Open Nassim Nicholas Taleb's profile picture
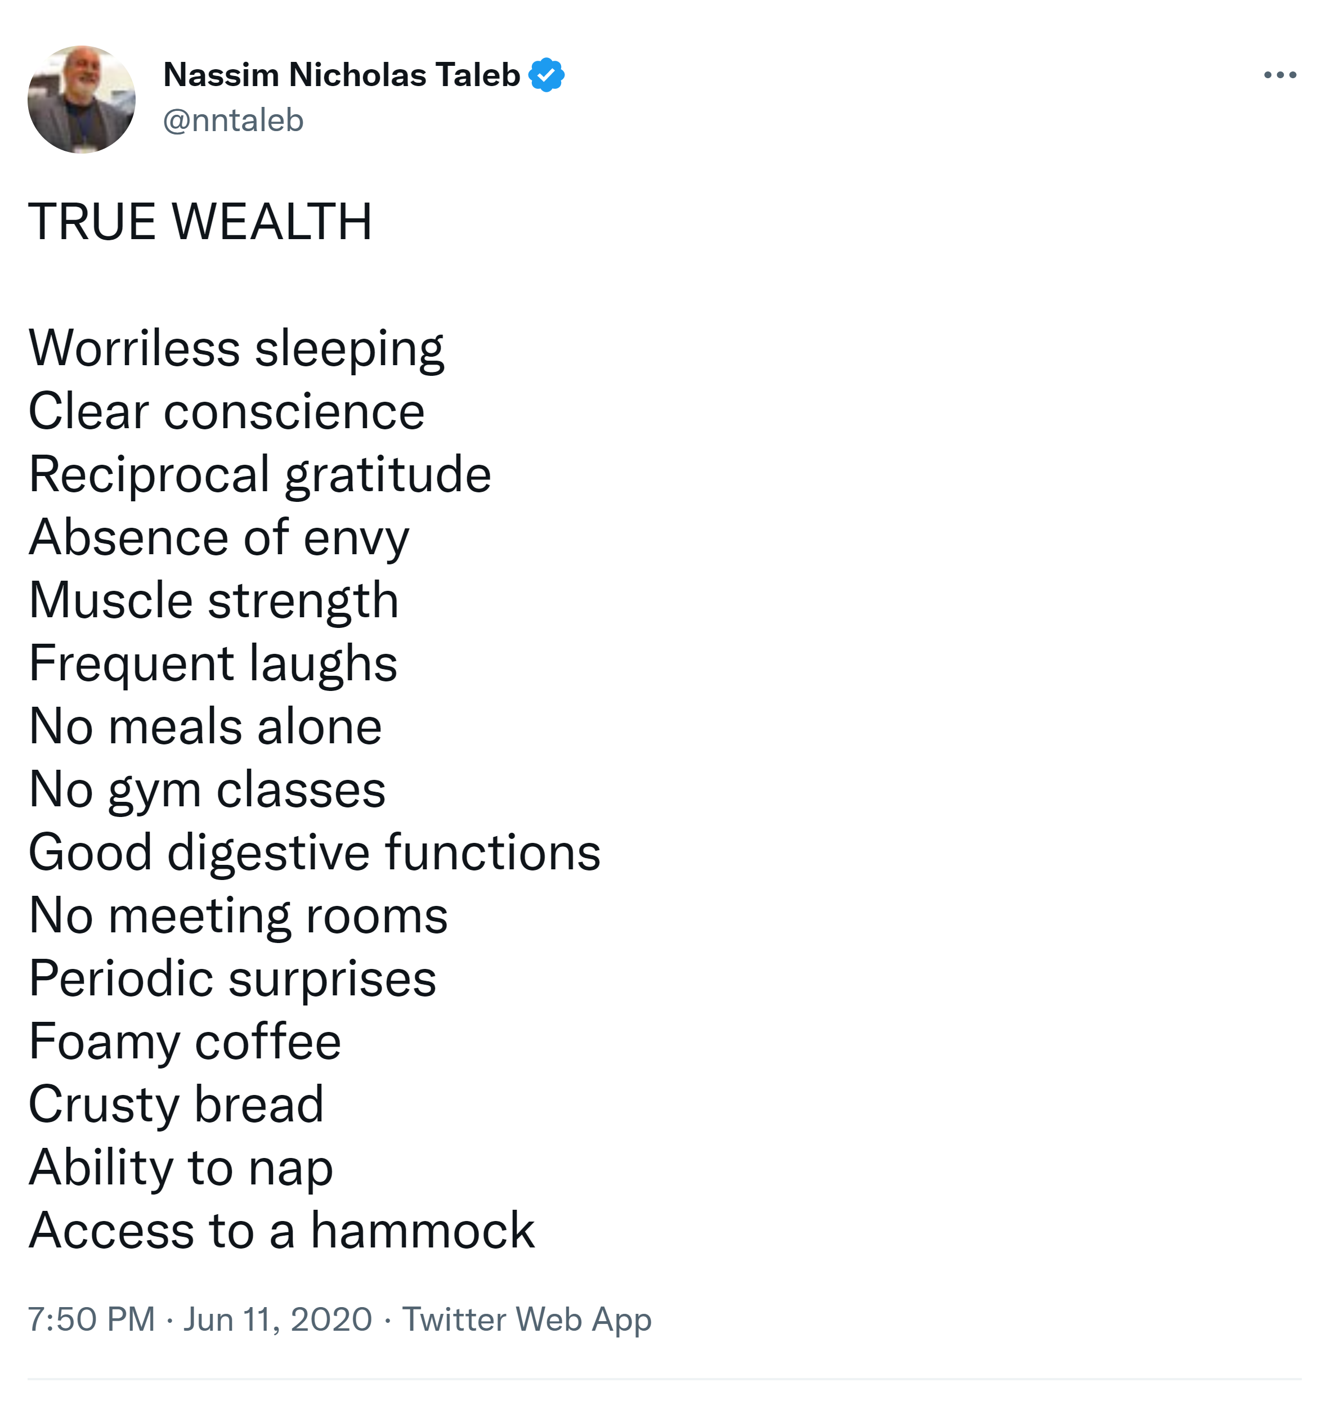This screenshot has width=1326, height=1405. click(x=81, y=100)
